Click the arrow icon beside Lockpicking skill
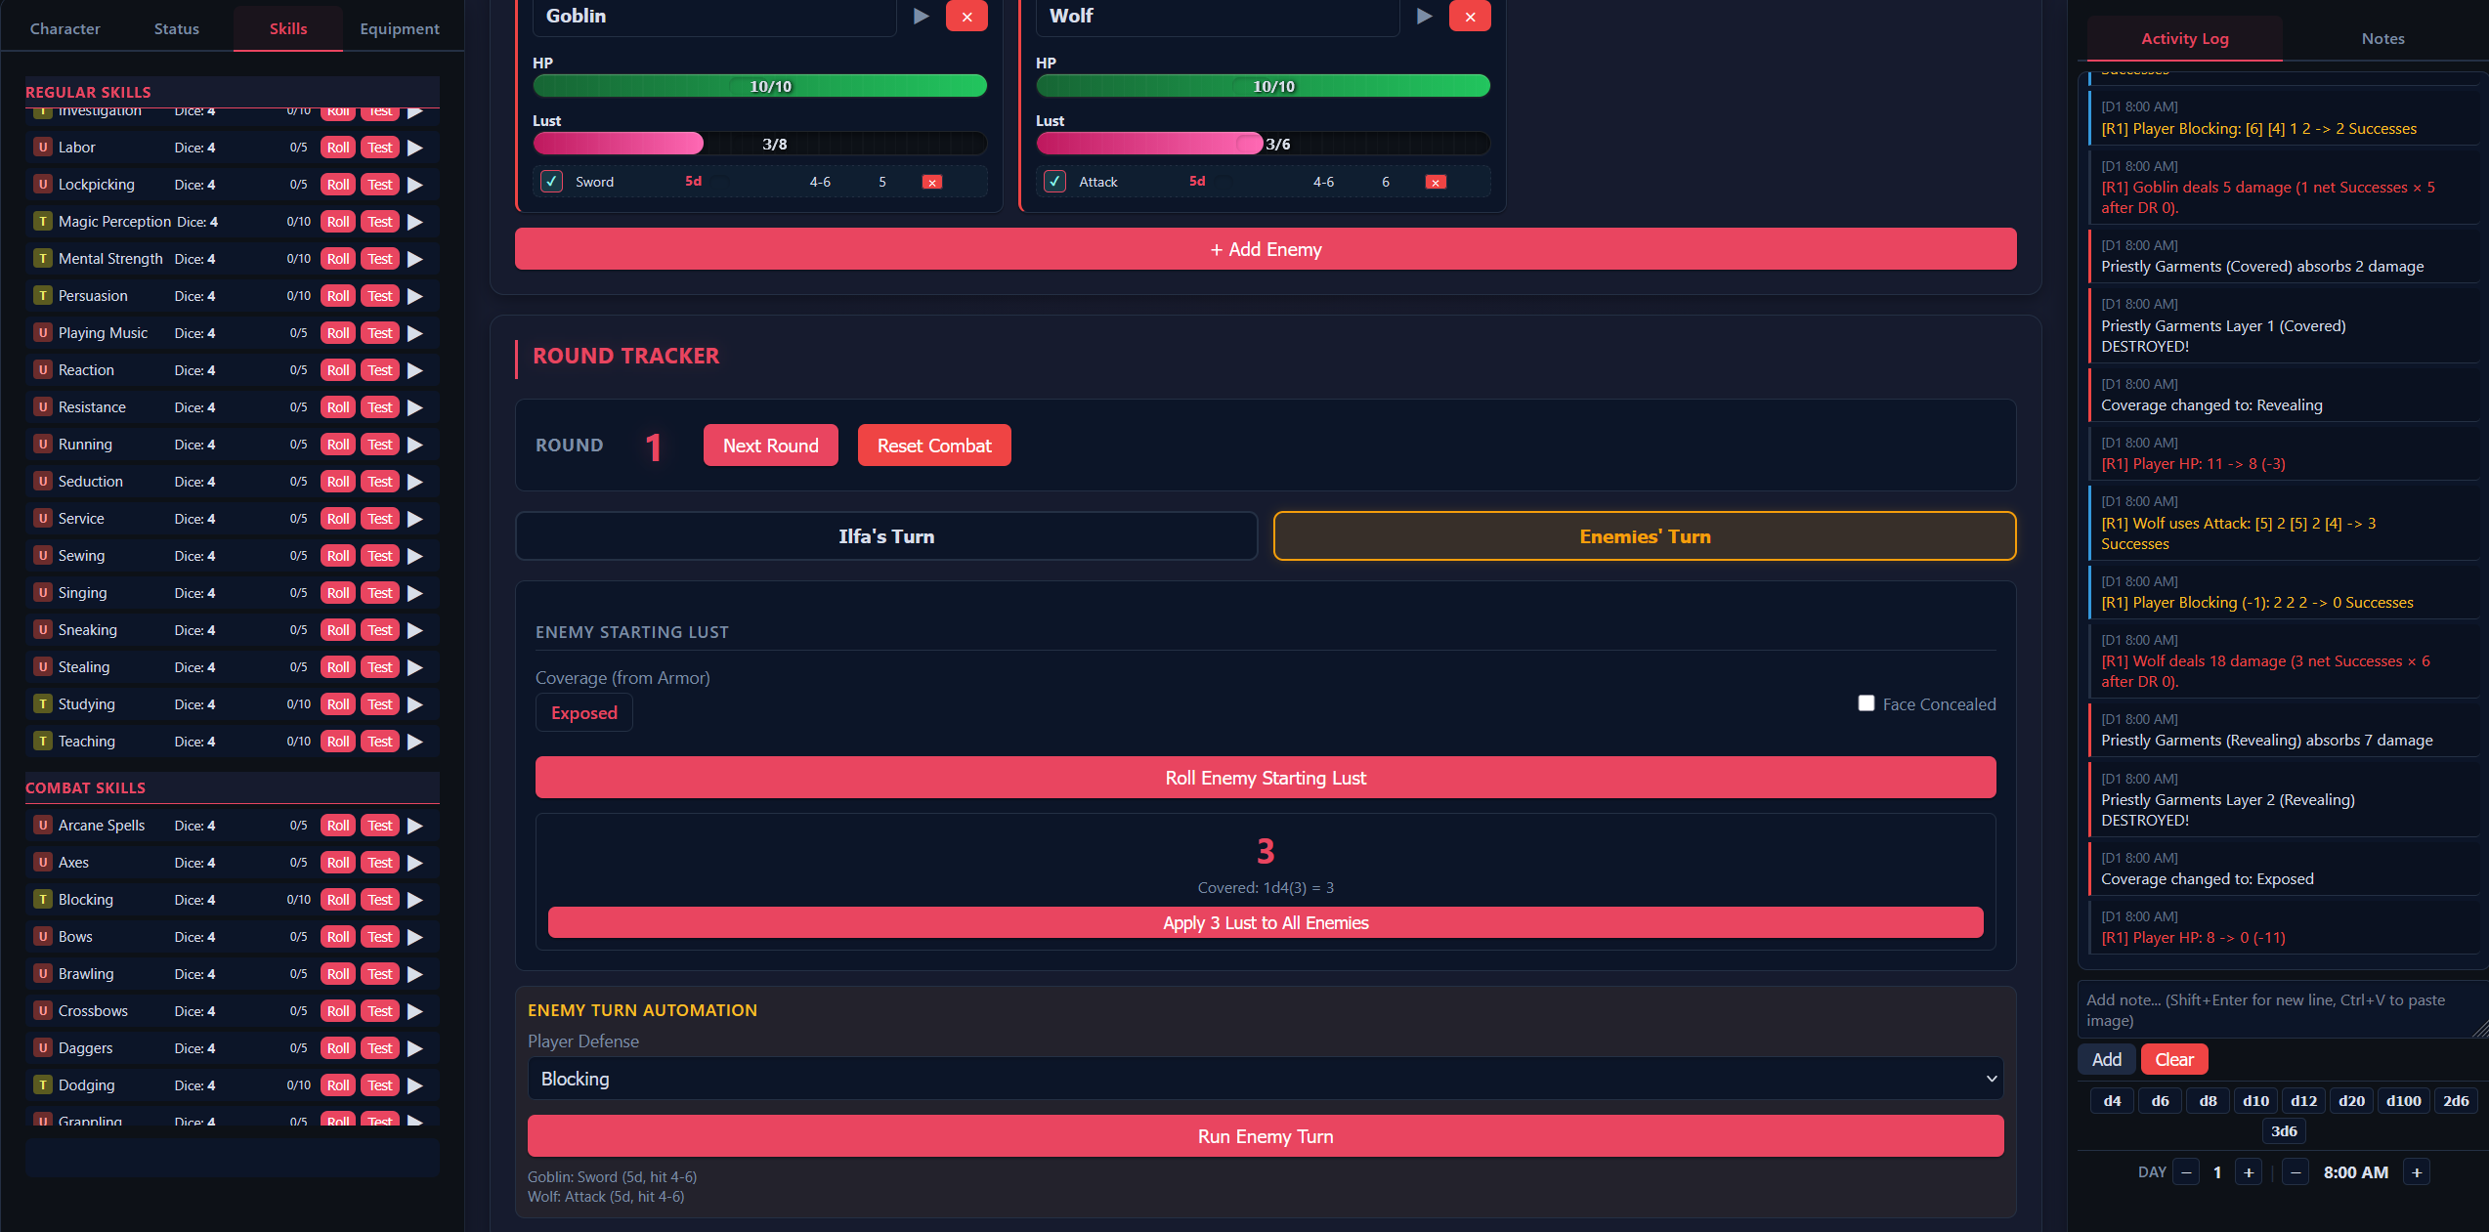Image resolution: width=2489 pixels, height=1232 pixels. tap(415, 185)
